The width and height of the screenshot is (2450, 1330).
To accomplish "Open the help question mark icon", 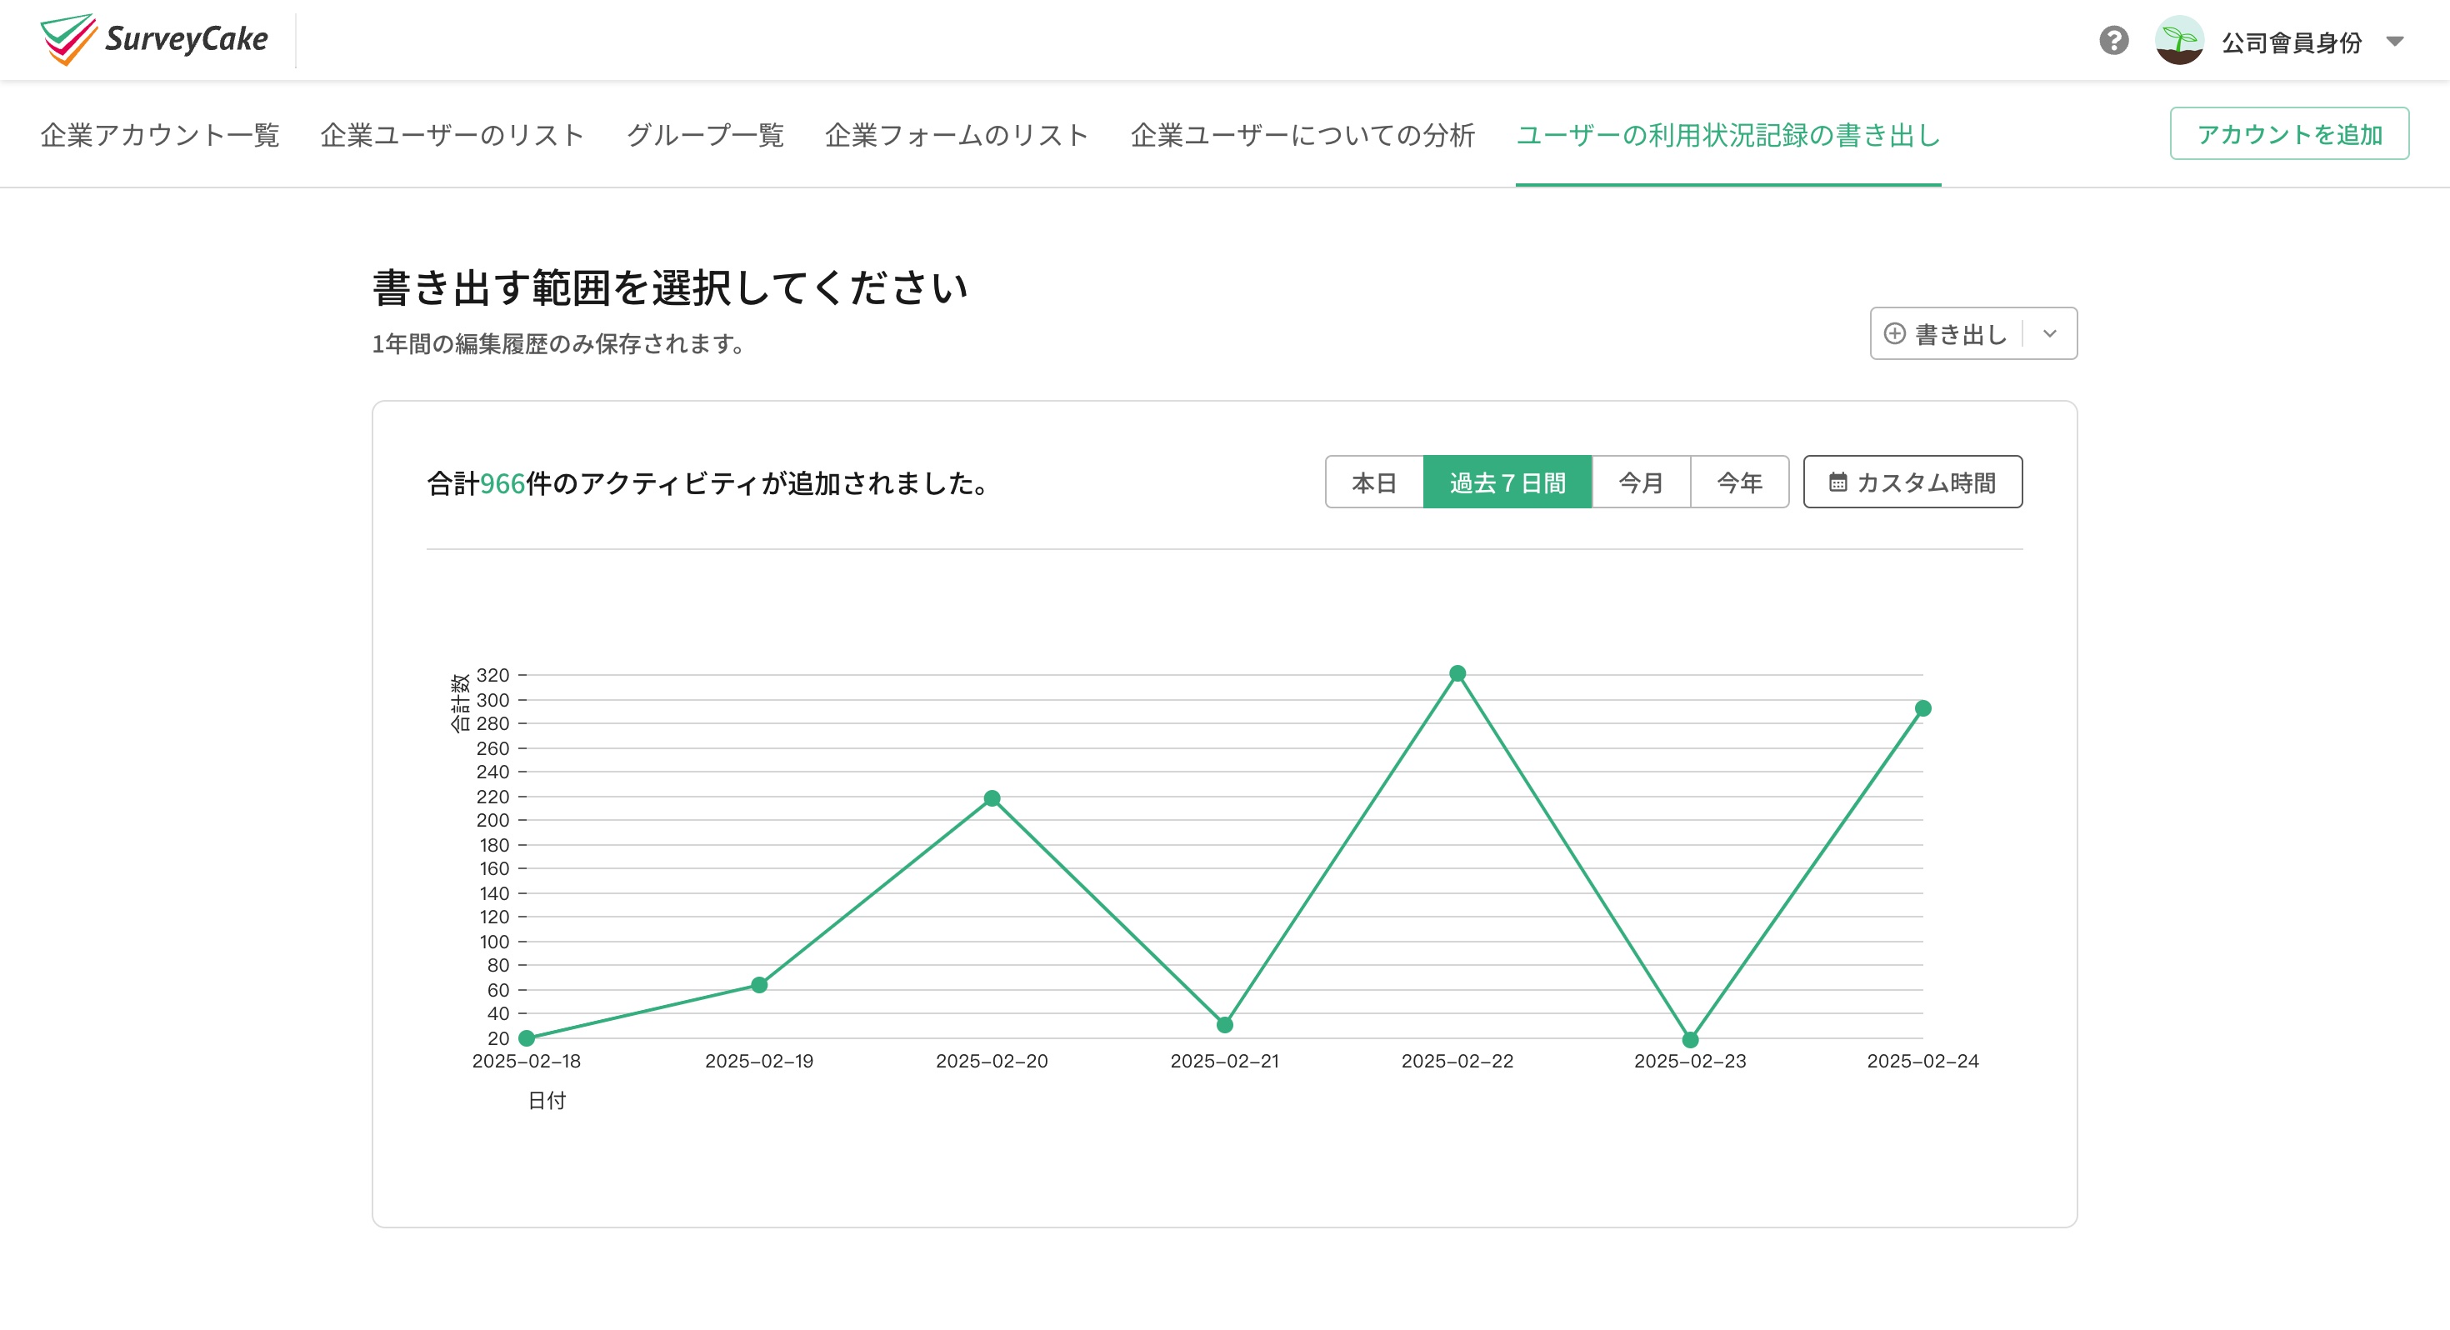I will [2113, 41].
